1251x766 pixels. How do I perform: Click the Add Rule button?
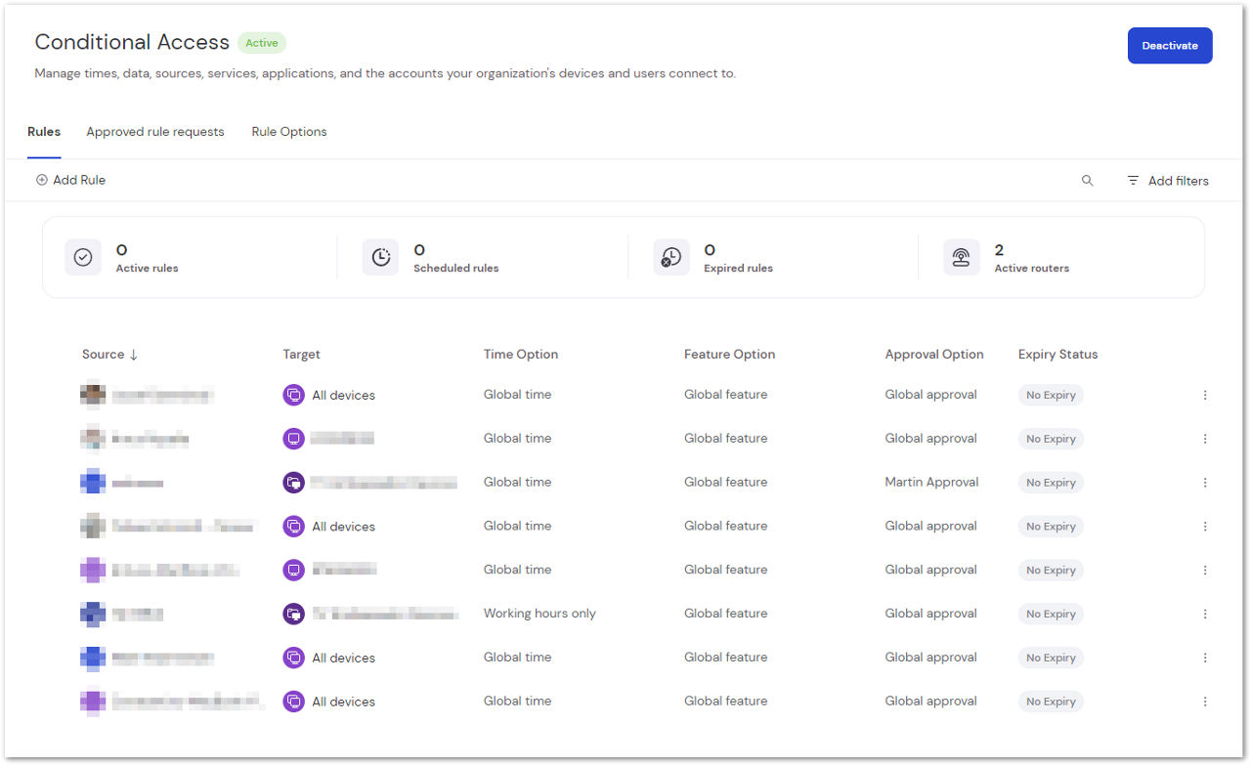(x=70, y=180)
